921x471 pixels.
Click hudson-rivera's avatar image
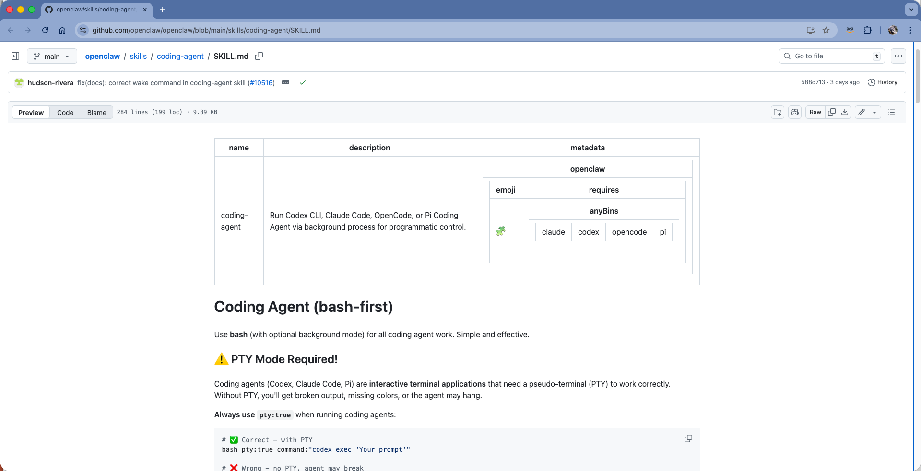[19, 82]
